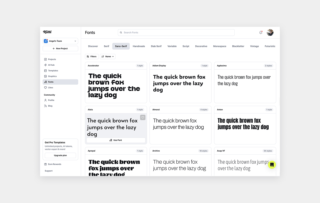Click the New Project button
The height and width of the screenshot is (203, 320).
click(60, 49)
